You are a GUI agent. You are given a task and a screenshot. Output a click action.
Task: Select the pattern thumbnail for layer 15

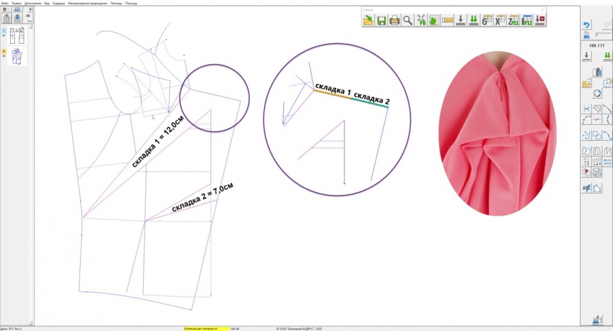pyautogui.click(x=16, y=56)
